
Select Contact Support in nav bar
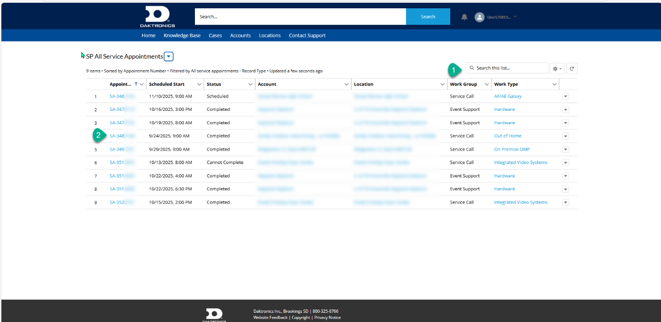click(x=307, y=36)
